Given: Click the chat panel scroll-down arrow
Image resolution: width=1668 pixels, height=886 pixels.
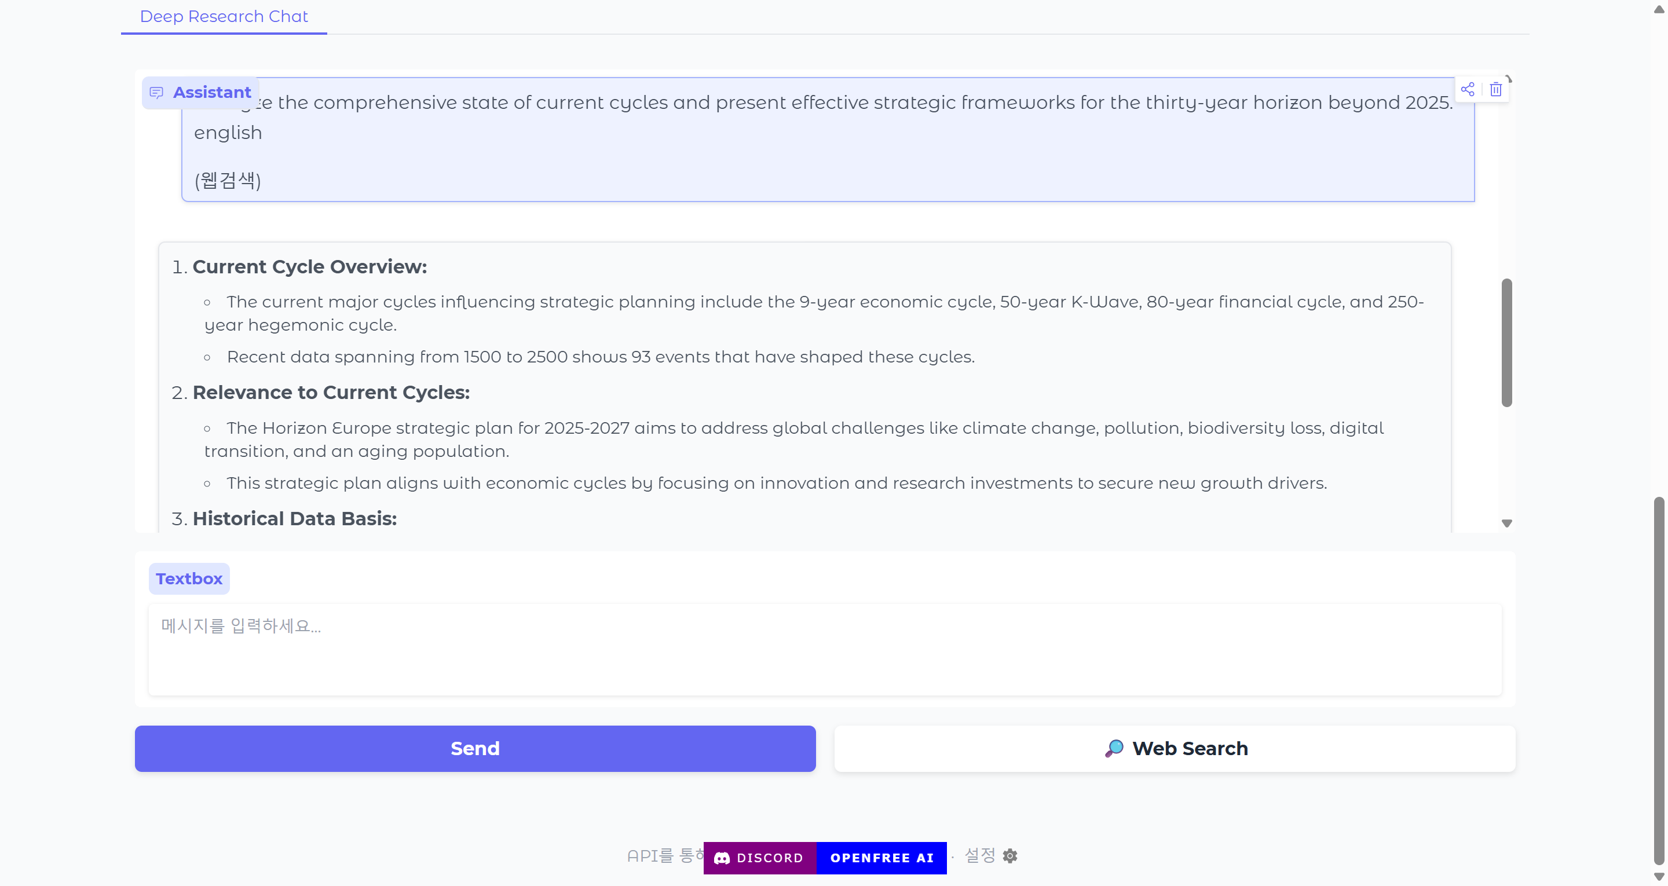Looking at the screenshot, I should point(1507,523).
